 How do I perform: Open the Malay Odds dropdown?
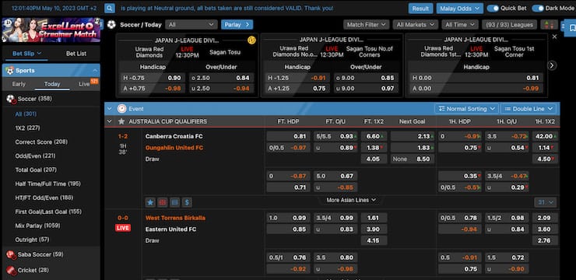[x=459, y=9]
